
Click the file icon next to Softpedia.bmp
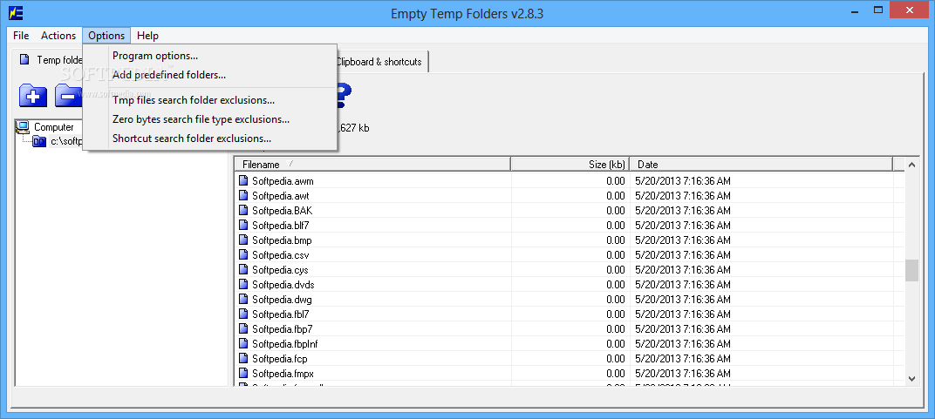tap(243, 240)
